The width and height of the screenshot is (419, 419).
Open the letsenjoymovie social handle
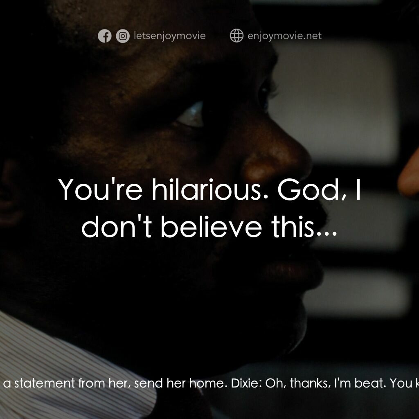point(169,36)
